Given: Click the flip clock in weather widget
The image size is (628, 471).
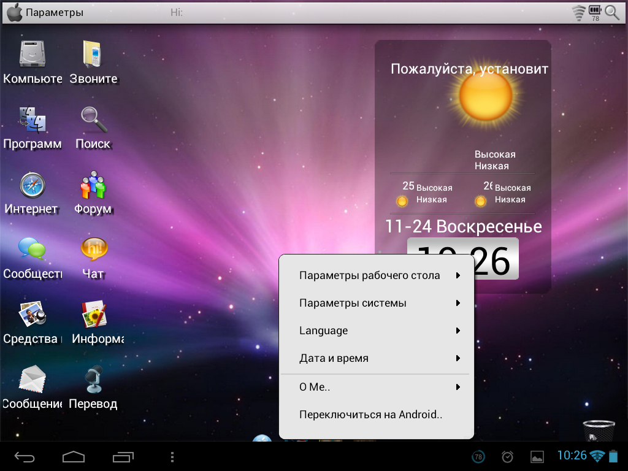Looking at the screenshot, I should click(463, 258).
